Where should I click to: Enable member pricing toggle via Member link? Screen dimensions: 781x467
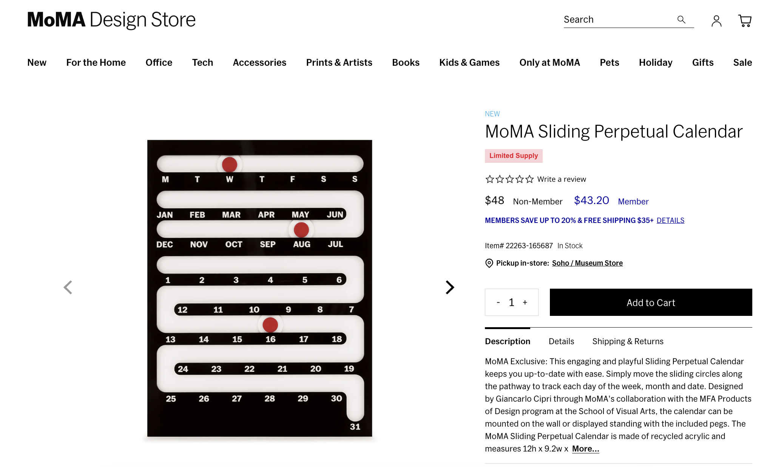(x=633, y=201)
